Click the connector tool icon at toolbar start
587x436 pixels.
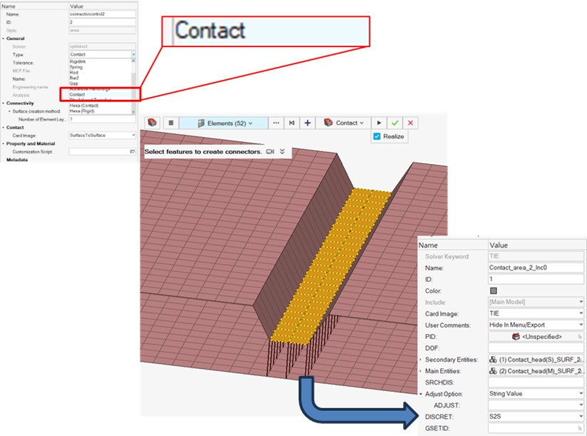pyautogui.click(x=153, y=123)
